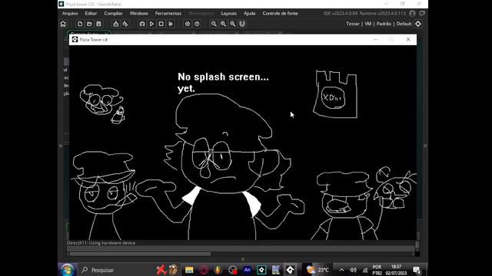
Task: Open the Arquivo menu
Action: pyautogui.click(x=70, y=13)
